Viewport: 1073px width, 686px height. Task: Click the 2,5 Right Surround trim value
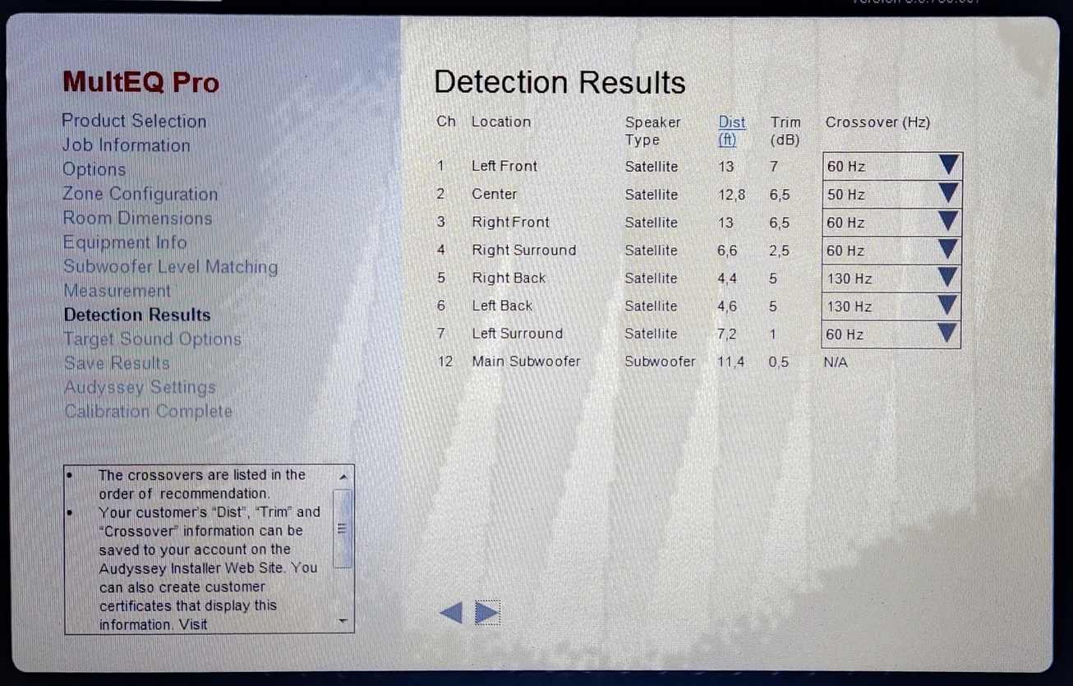click(x=779, y=250)
